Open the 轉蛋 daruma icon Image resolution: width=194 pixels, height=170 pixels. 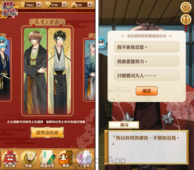pos(66,159)
